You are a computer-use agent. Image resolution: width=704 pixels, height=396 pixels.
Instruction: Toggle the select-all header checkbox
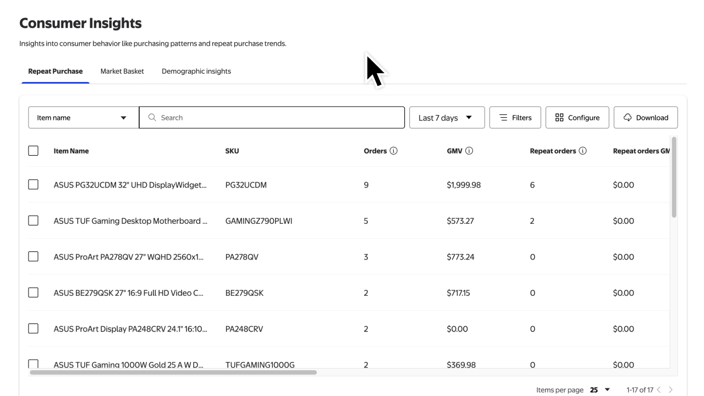click(x=34, y=151)
